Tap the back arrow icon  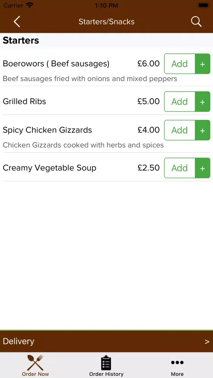[17, 22]
